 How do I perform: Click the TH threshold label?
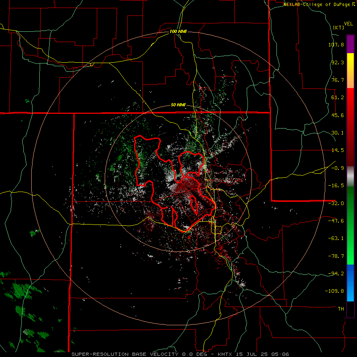(341, 309)
